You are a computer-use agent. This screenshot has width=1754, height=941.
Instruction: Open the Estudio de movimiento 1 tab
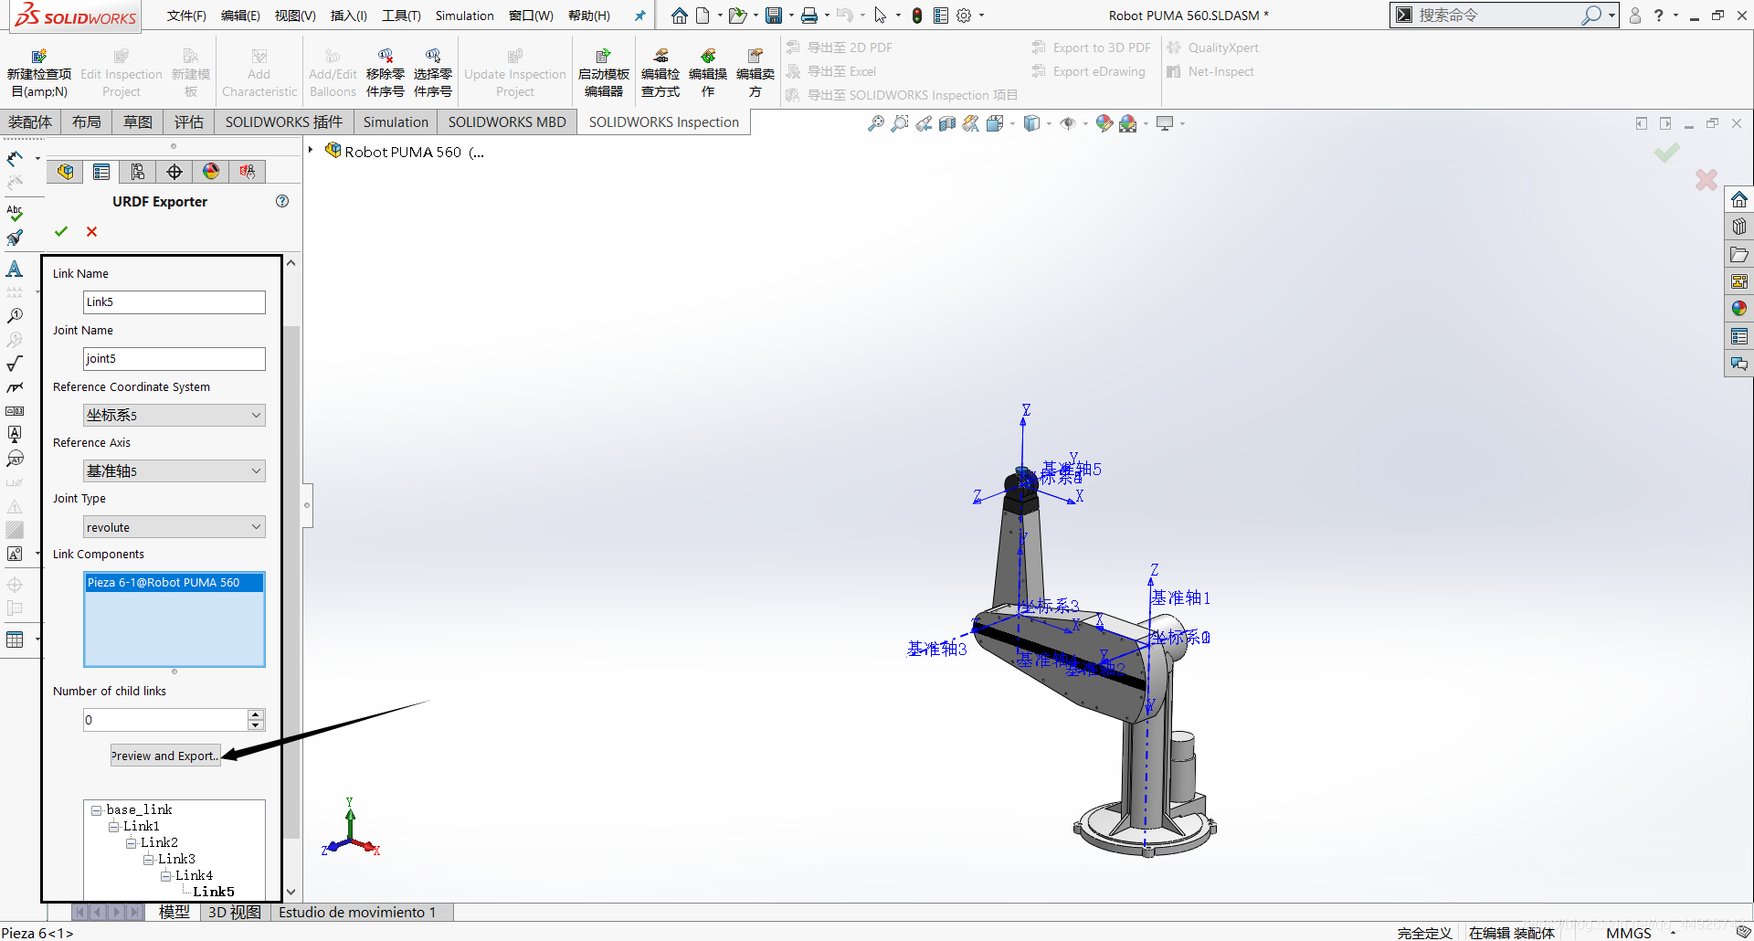click(x=357, y=912)
